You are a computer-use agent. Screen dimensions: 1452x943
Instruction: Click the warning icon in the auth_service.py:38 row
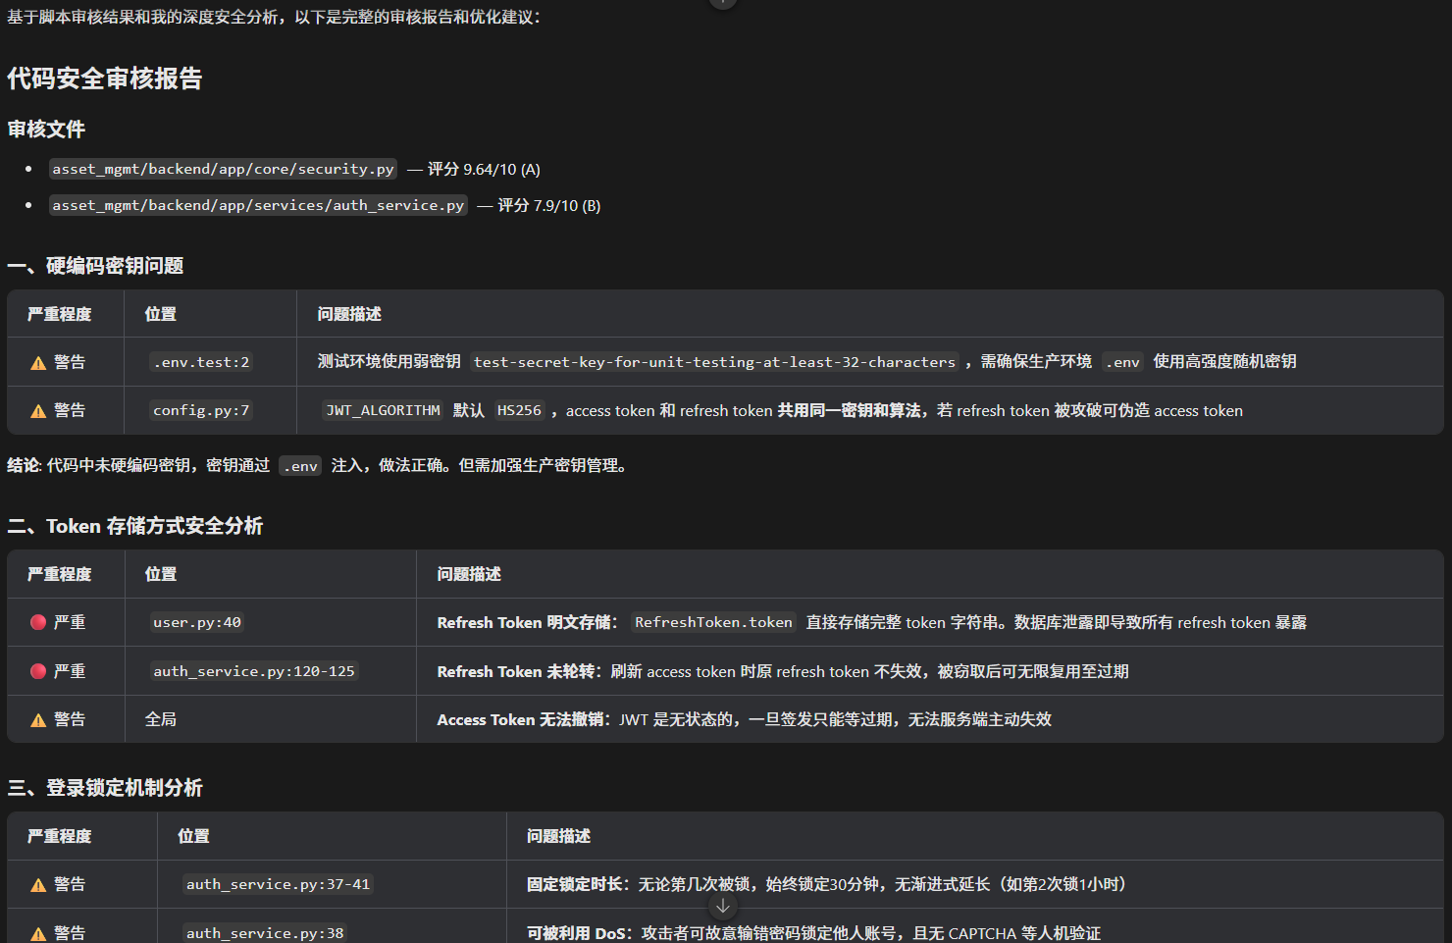tap(38, 934)
